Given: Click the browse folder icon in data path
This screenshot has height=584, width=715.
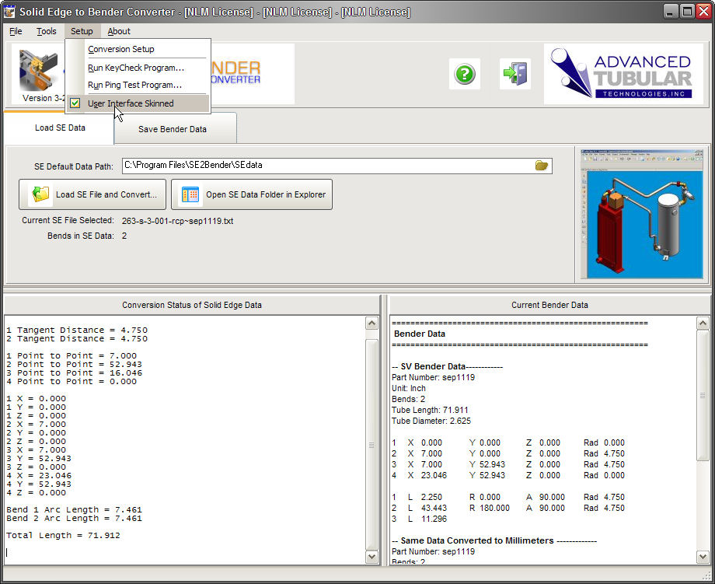Looking at the screenshot, I should coord(542,166).
